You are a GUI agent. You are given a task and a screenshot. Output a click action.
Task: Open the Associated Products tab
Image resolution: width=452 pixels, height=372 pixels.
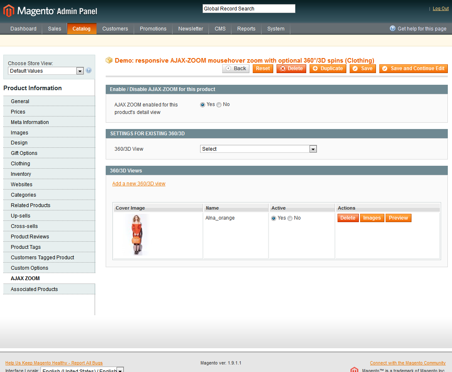49,289
